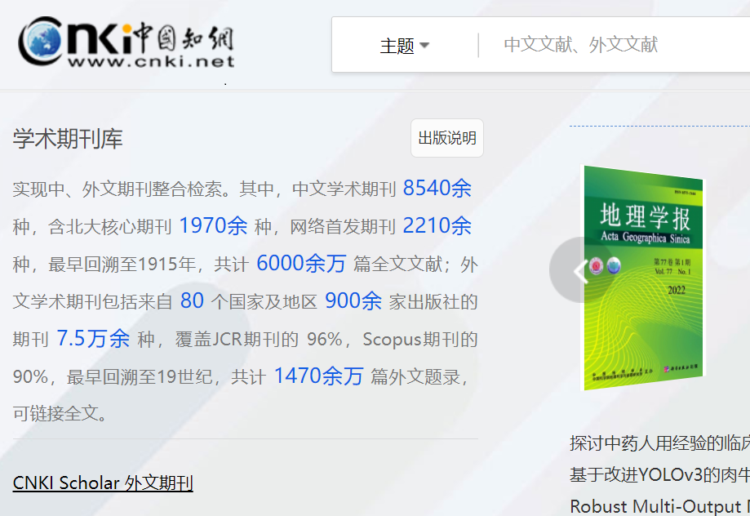Viewport: 750px width, 516px height.
Task: Open the 8540余 Chinese journals count link
Action: pyautogui.click(x=437, y=189)
